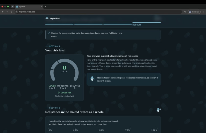Click 'Resistance in the United States' heading
This screenshot has height=133, width=206.
point(74,112)
